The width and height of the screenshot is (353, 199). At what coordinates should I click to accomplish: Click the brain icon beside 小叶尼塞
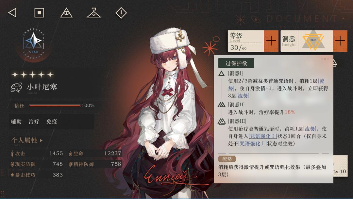coord(16,87)
